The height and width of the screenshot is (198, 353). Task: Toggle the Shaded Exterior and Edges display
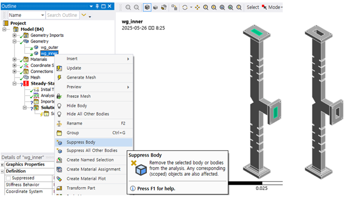(x=147, y=7)
